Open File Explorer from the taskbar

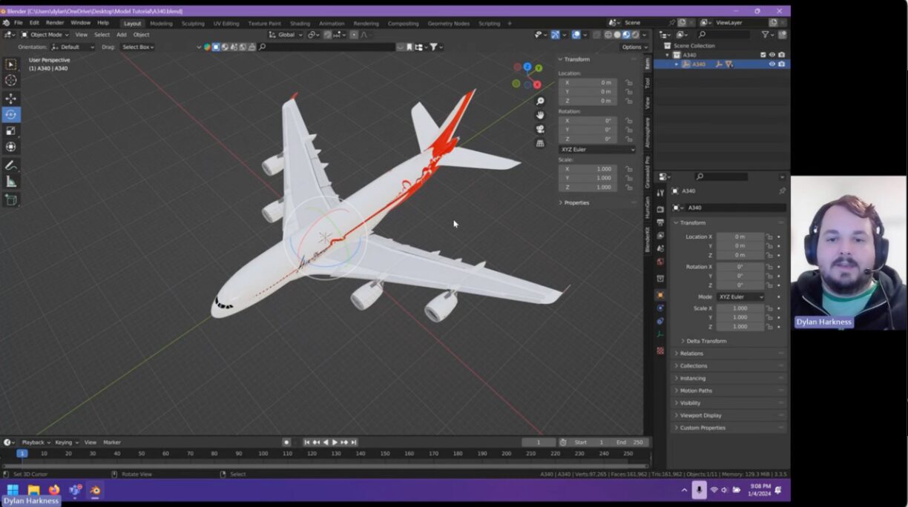click(x=33, y=490)
